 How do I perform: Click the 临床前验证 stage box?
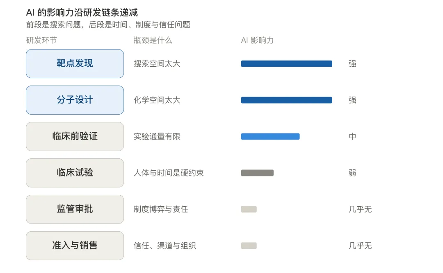pyautogui.click(x=75, y=137)
